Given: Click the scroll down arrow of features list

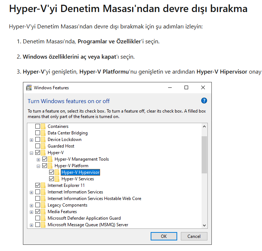Looking at the screenshot, I should pyautogui.click(x=204, y=225).
